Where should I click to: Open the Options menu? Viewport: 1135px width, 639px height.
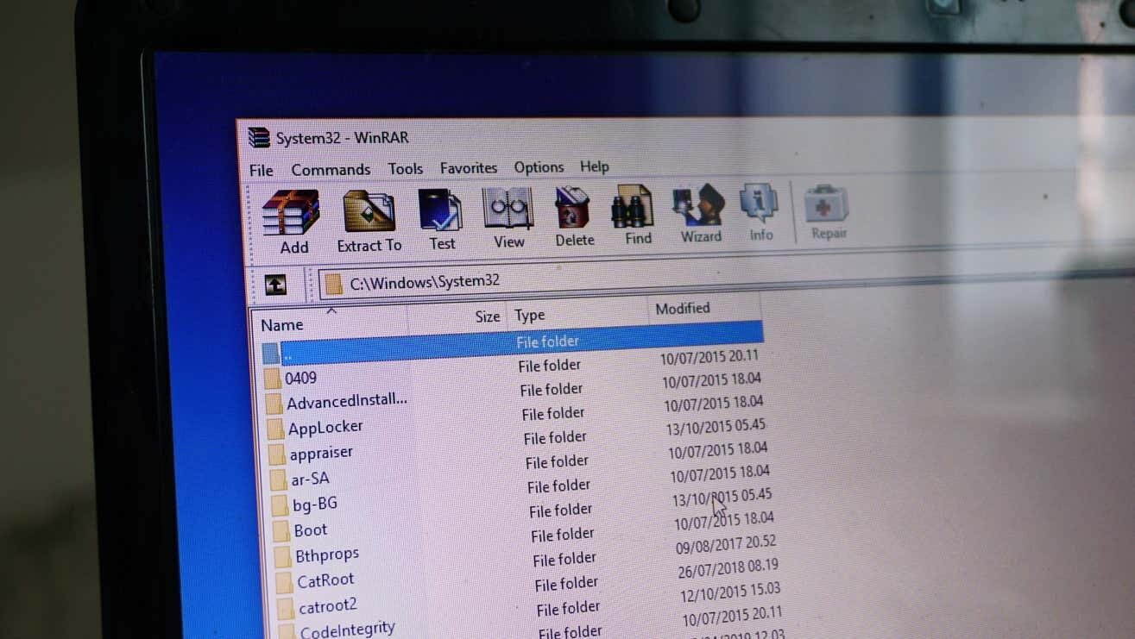[x=539, y=167]
